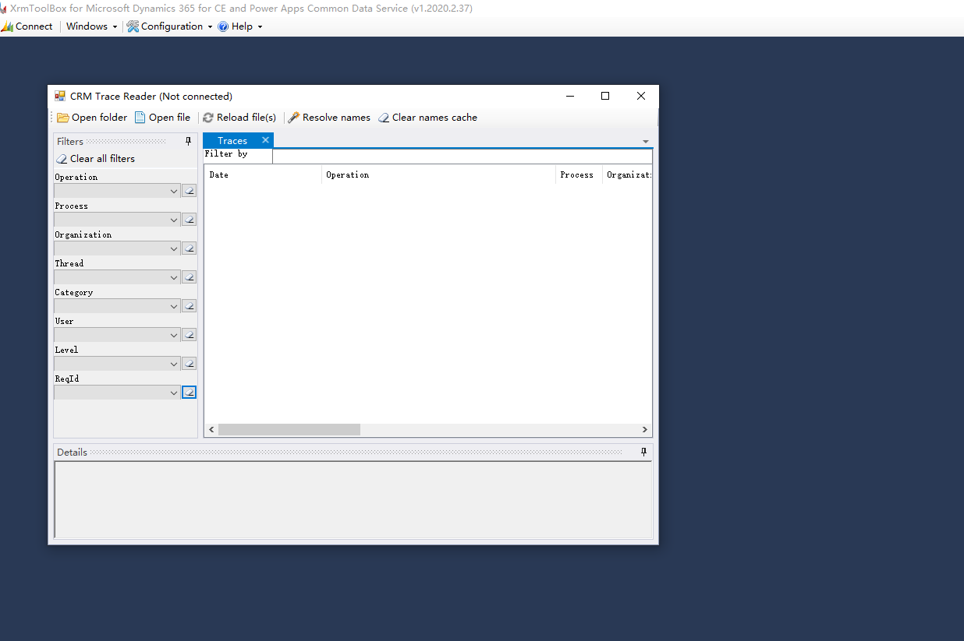The image size is (964, 641).
Task: Click the CRM Trace Reader title icon
Action: pyautogui.click(x=60, y=97)
